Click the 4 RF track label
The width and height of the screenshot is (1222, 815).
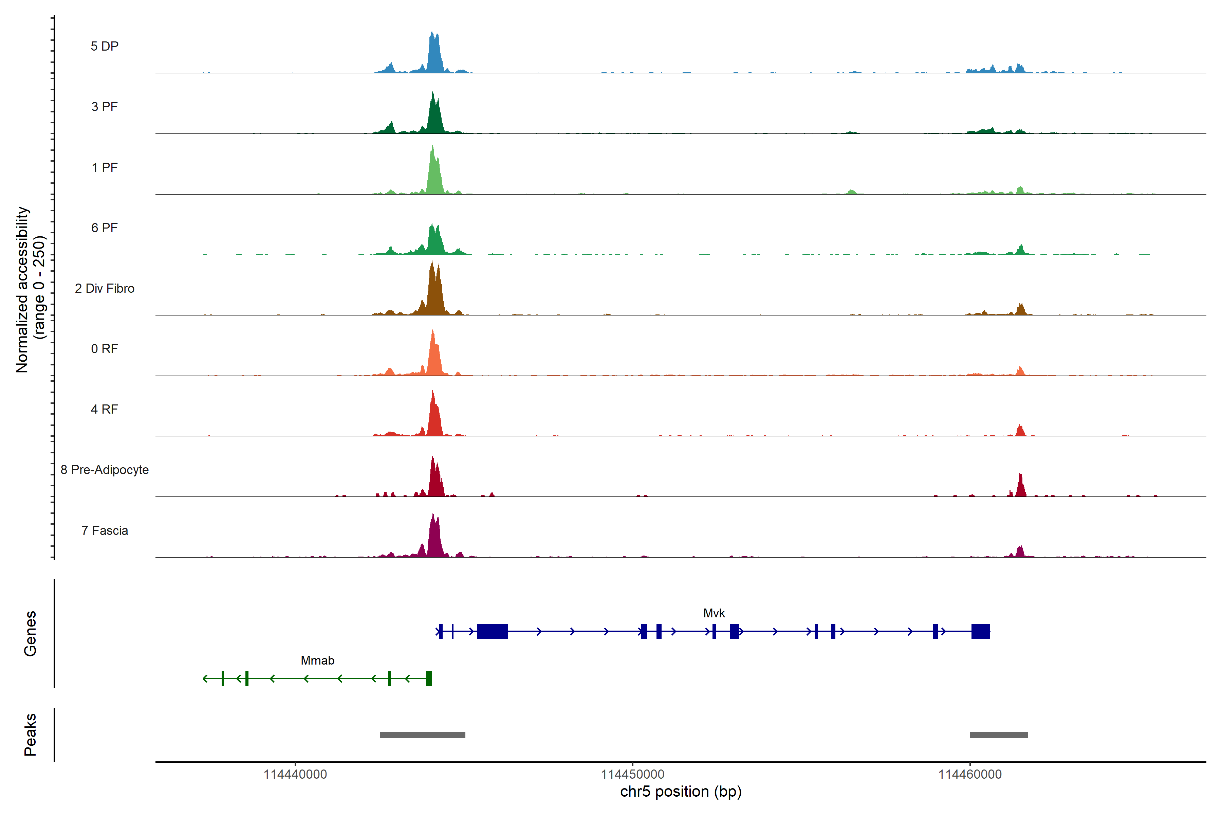(105, 409)
